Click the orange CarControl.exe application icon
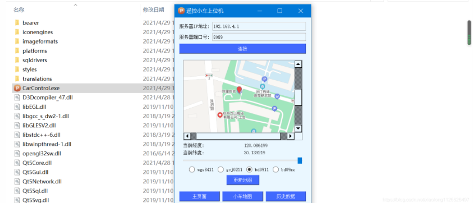 [x=17, y=88]
